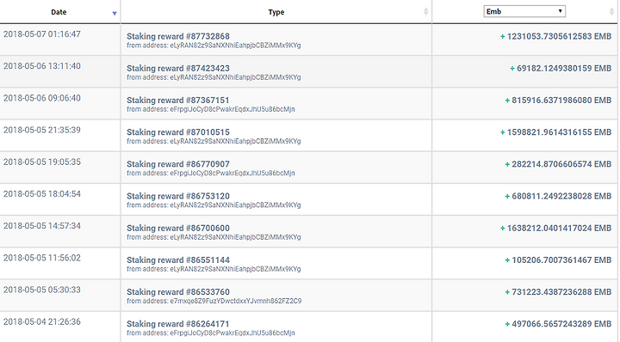Click amount + 1638212.0401417024 EMB

coord(555,228)
